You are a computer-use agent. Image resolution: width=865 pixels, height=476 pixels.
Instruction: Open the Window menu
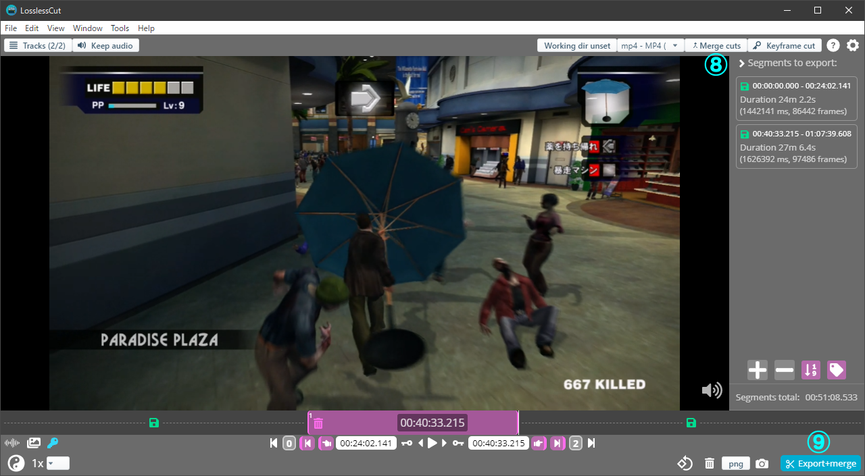click(88, 28)
